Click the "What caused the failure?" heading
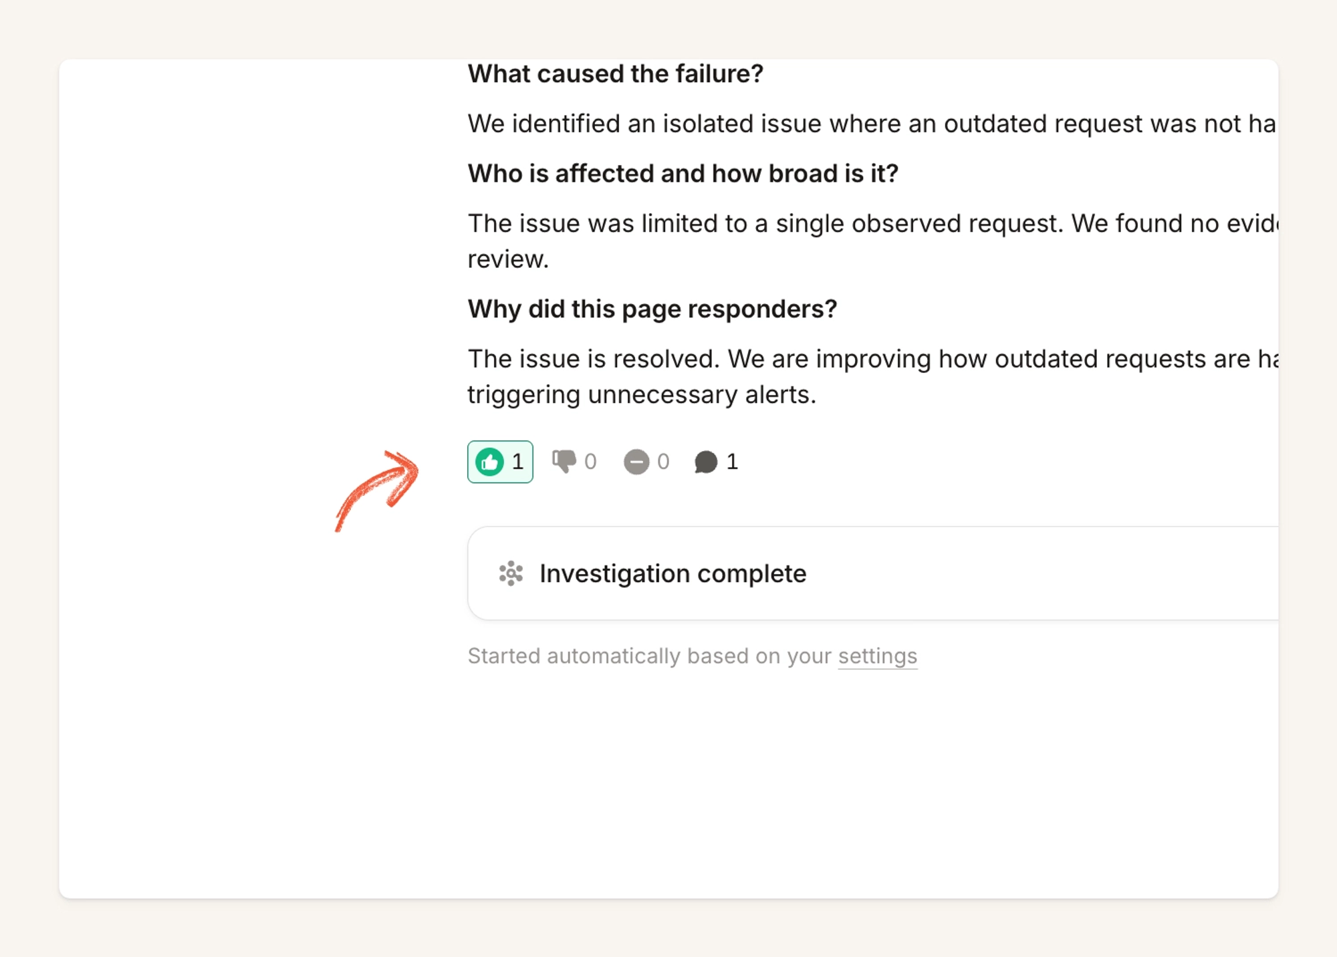The image size is (1337, 957). coord(616,74)
